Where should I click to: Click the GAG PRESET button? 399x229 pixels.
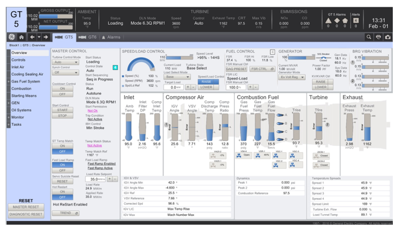[x=236, y=69]
